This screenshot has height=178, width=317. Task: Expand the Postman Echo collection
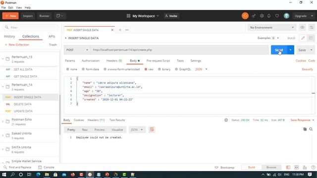(3, 122)
